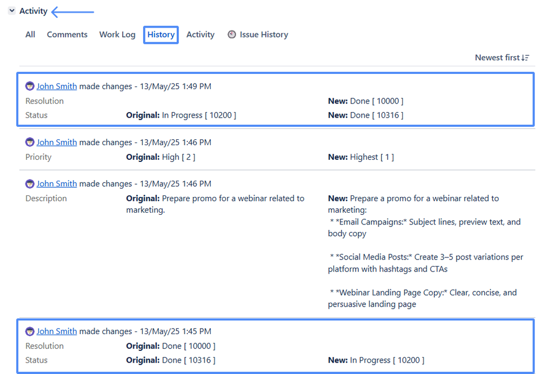Switch to the Issue History tab
The height and width of the screenshot is (374, 540).
264,34
